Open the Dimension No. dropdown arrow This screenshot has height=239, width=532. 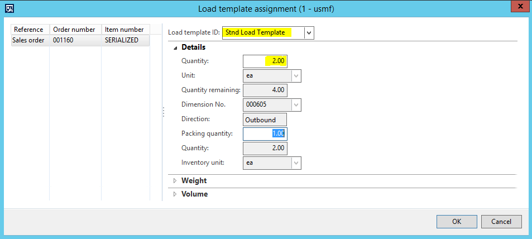[296, 104]
